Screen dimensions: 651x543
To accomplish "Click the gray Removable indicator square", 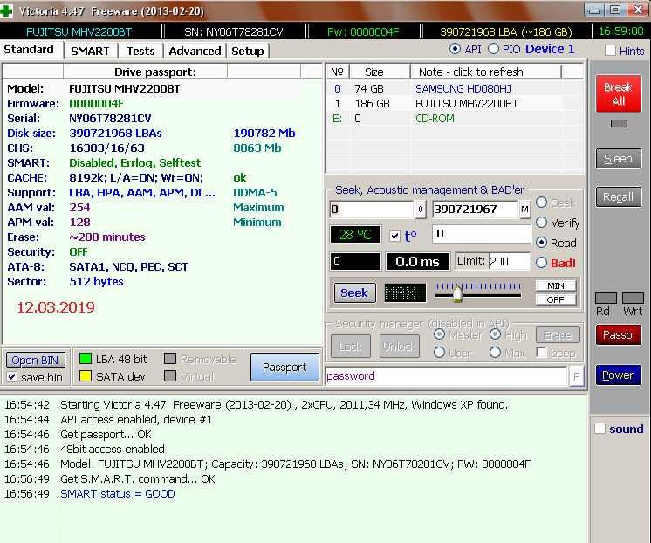I will (170, 359).
